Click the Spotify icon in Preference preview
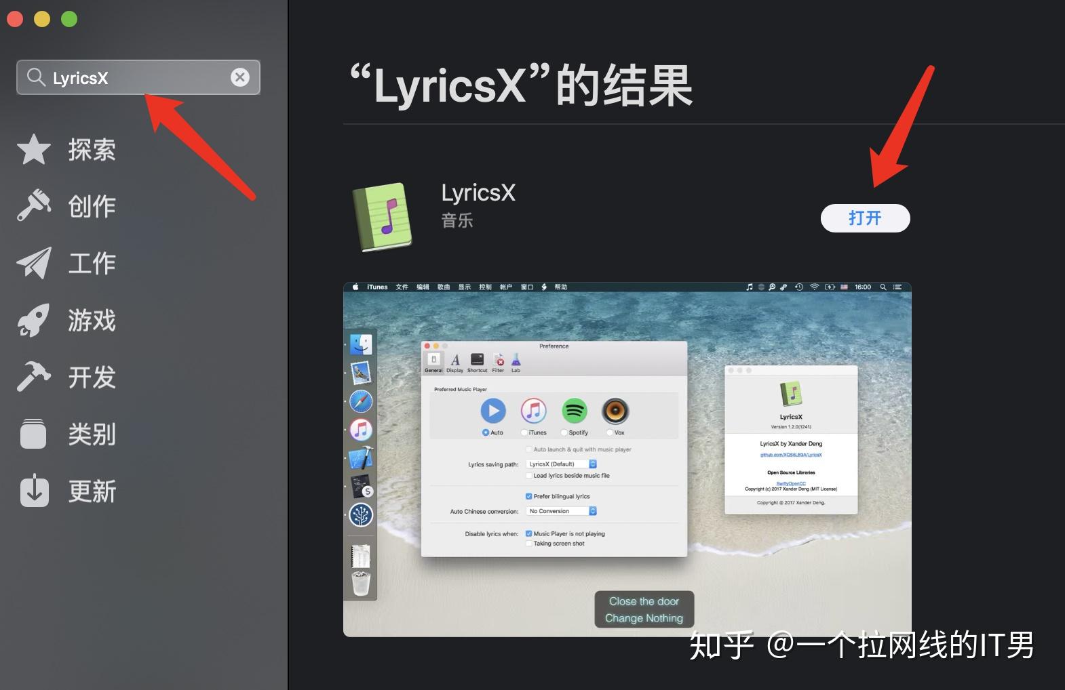The width and height of the screenshot is (1065, 690). [x=575, y=411]
